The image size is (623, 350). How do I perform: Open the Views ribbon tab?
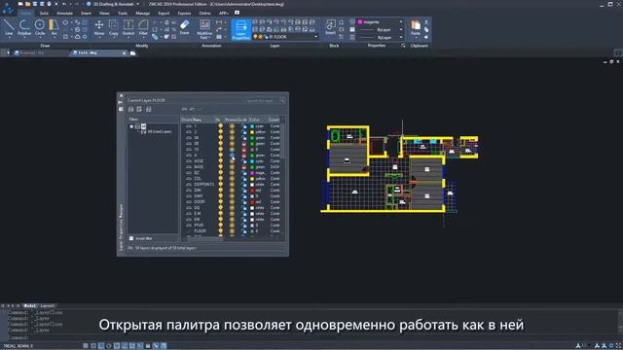pos(104,13)
